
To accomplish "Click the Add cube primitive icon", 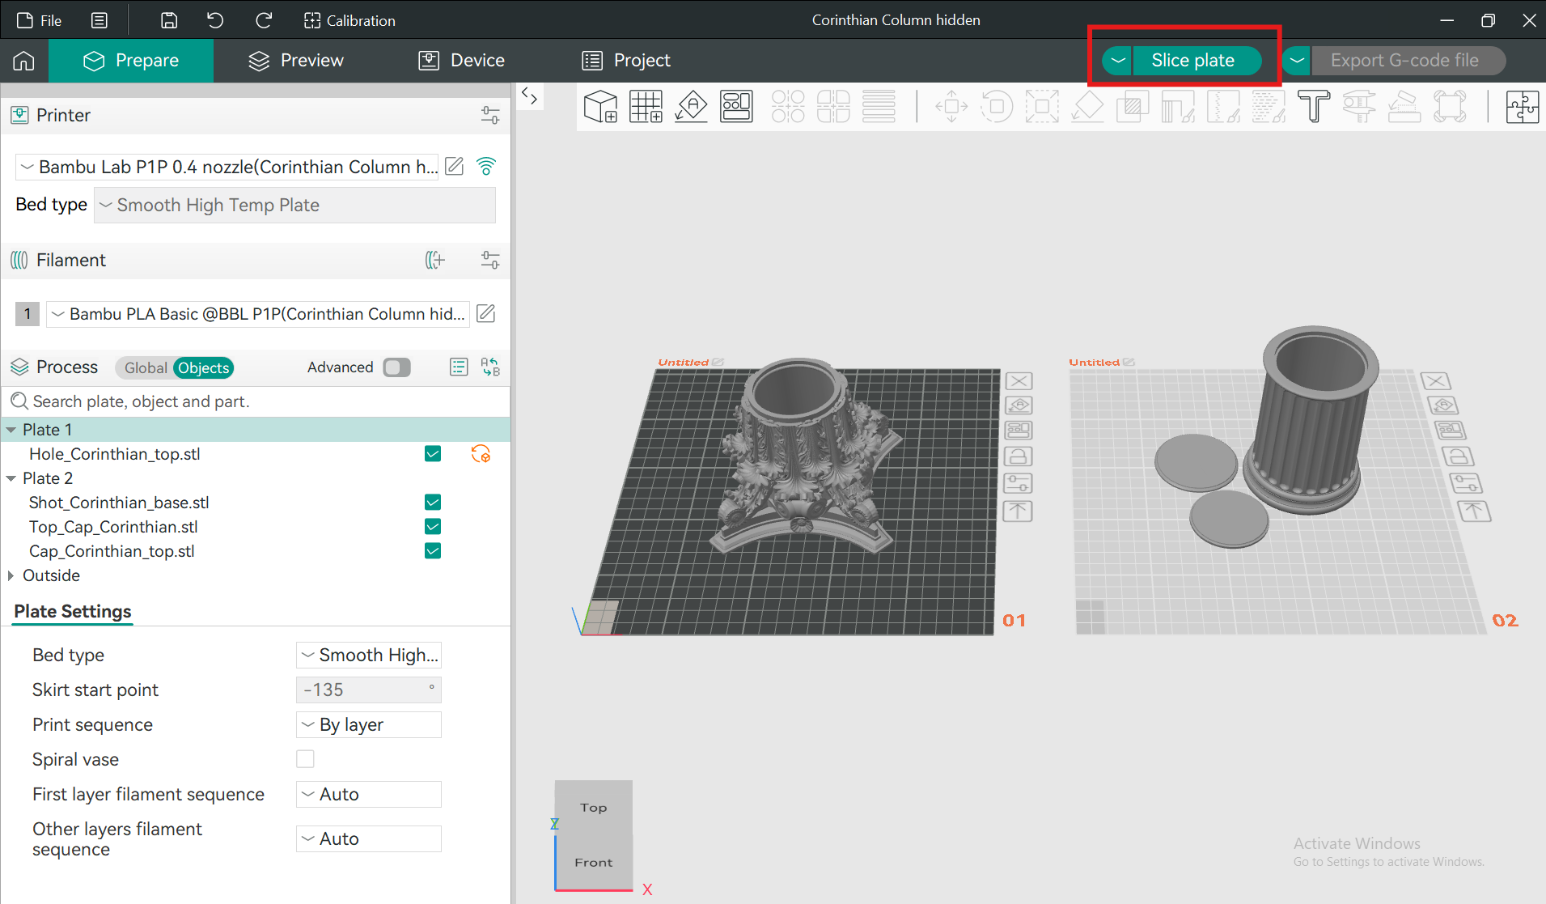I will pos(600,106).
